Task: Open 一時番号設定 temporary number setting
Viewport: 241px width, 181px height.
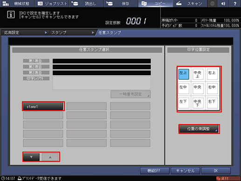Action: 131,94
